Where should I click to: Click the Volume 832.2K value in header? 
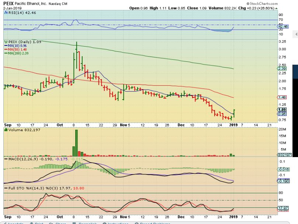click(x=222, y=8)
